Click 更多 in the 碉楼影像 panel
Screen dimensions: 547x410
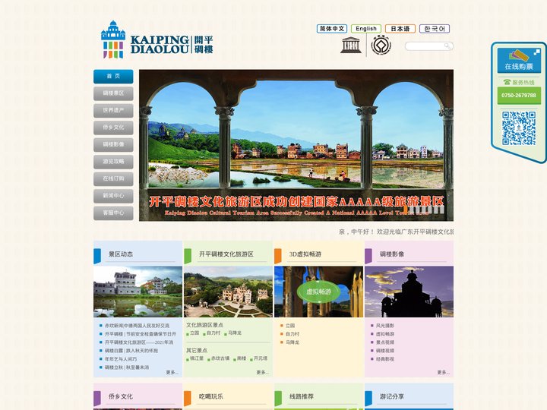[444, 373]
